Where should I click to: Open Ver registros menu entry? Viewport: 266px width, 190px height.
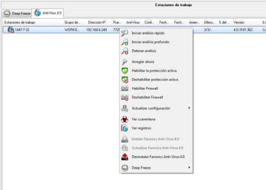coord(156,128)
